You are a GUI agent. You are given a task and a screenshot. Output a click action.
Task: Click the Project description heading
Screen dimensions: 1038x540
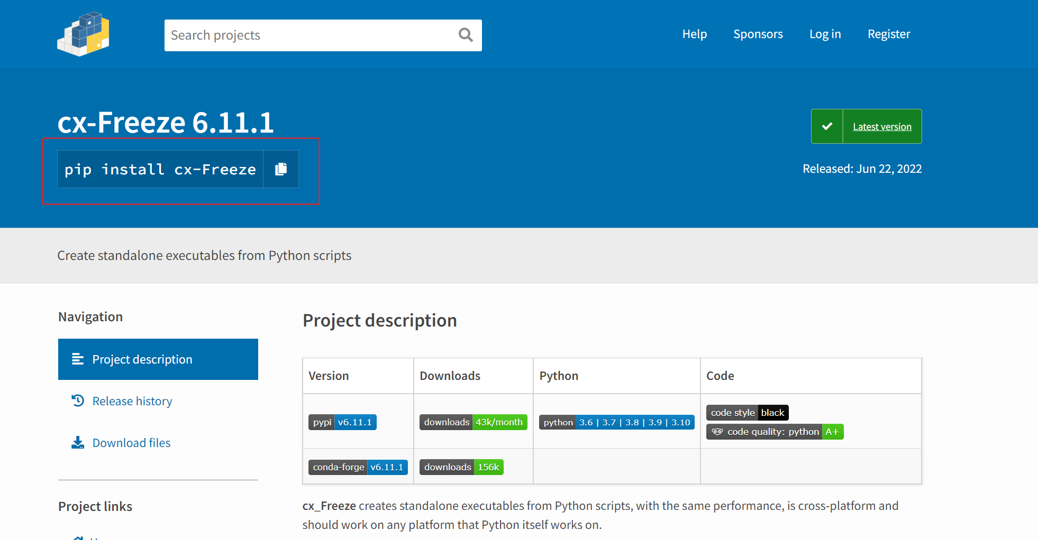click(380, 320)
